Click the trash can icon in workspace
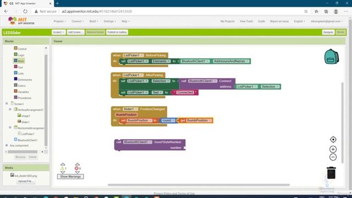Image resolution: width=352 pixels, height=198 pixels. (331, 173)
